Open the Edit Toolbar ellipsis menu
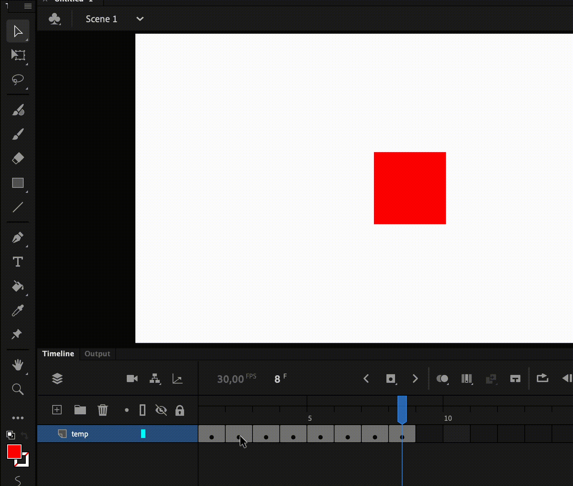 (x=18, y=418)
